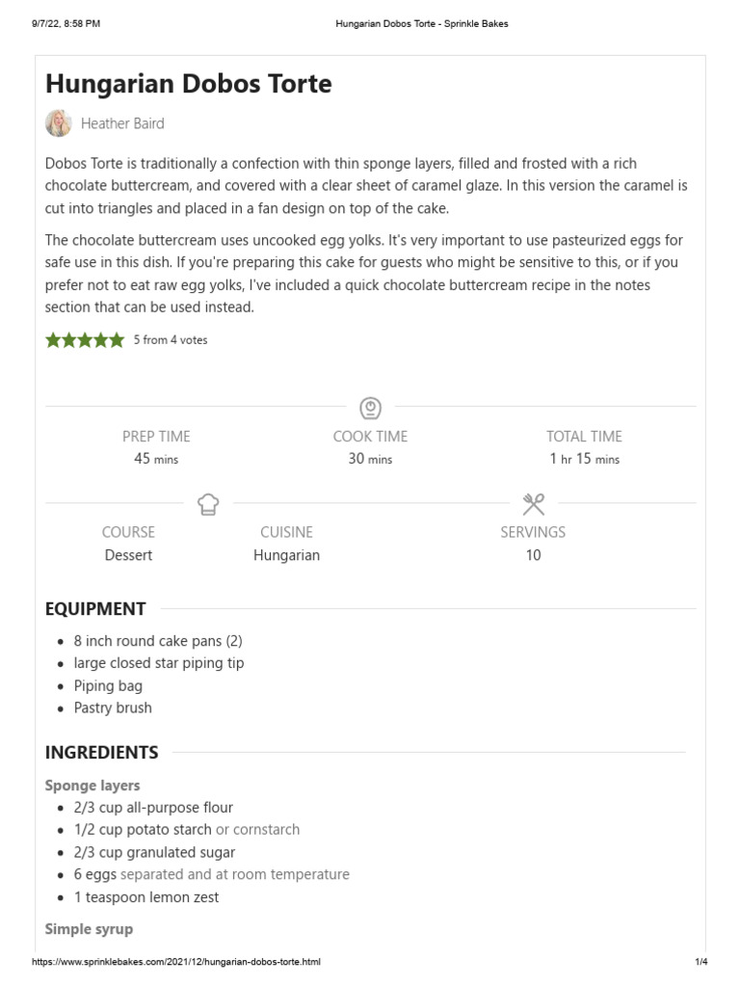Click the "5 from 4 votes" rating text
The width and height of the screenshot is (740, 987).
point(171,340)
